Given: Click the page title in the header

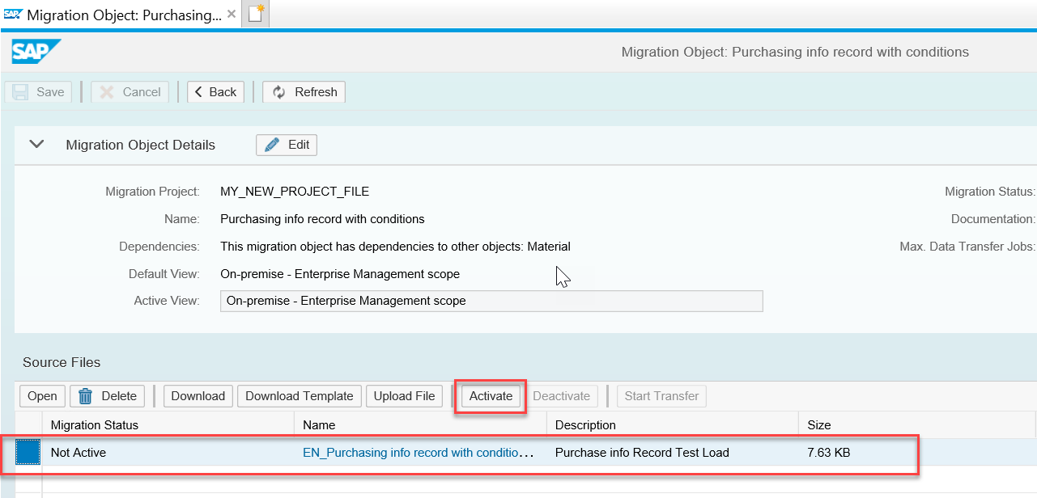Looking at the screenshot, I should point(795,52).
